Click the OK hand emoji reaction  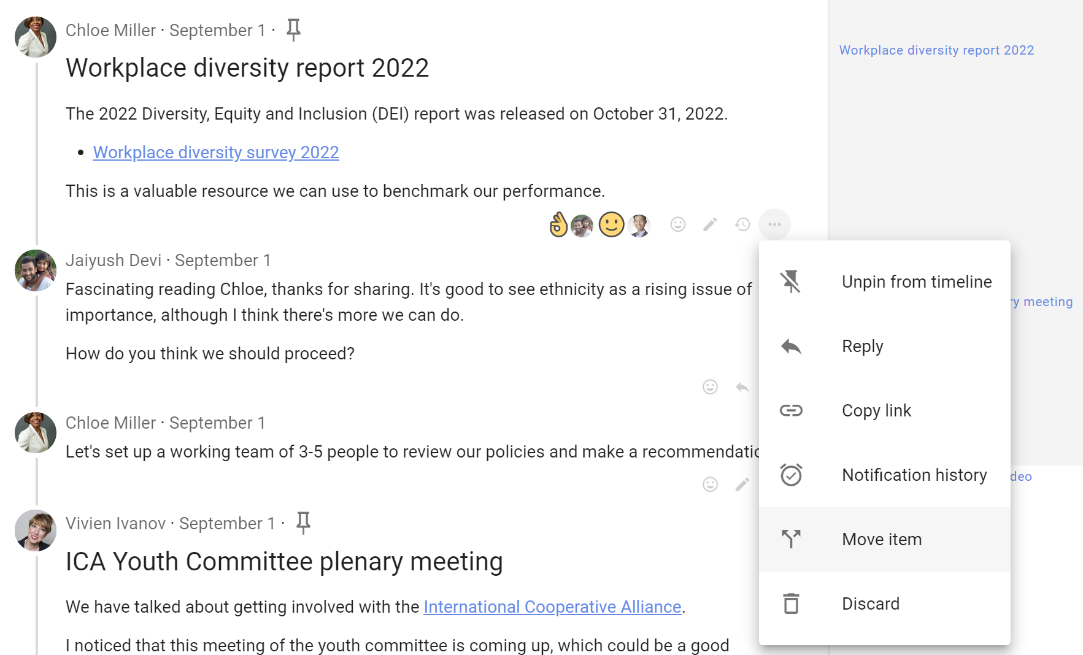tap(558, 224)
